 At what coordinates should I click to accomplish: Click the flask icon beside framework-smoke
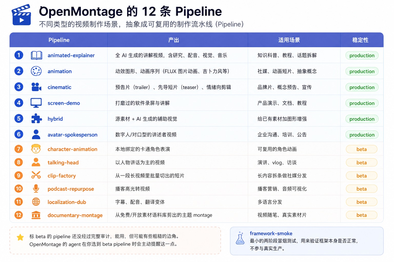pos(240,238)
